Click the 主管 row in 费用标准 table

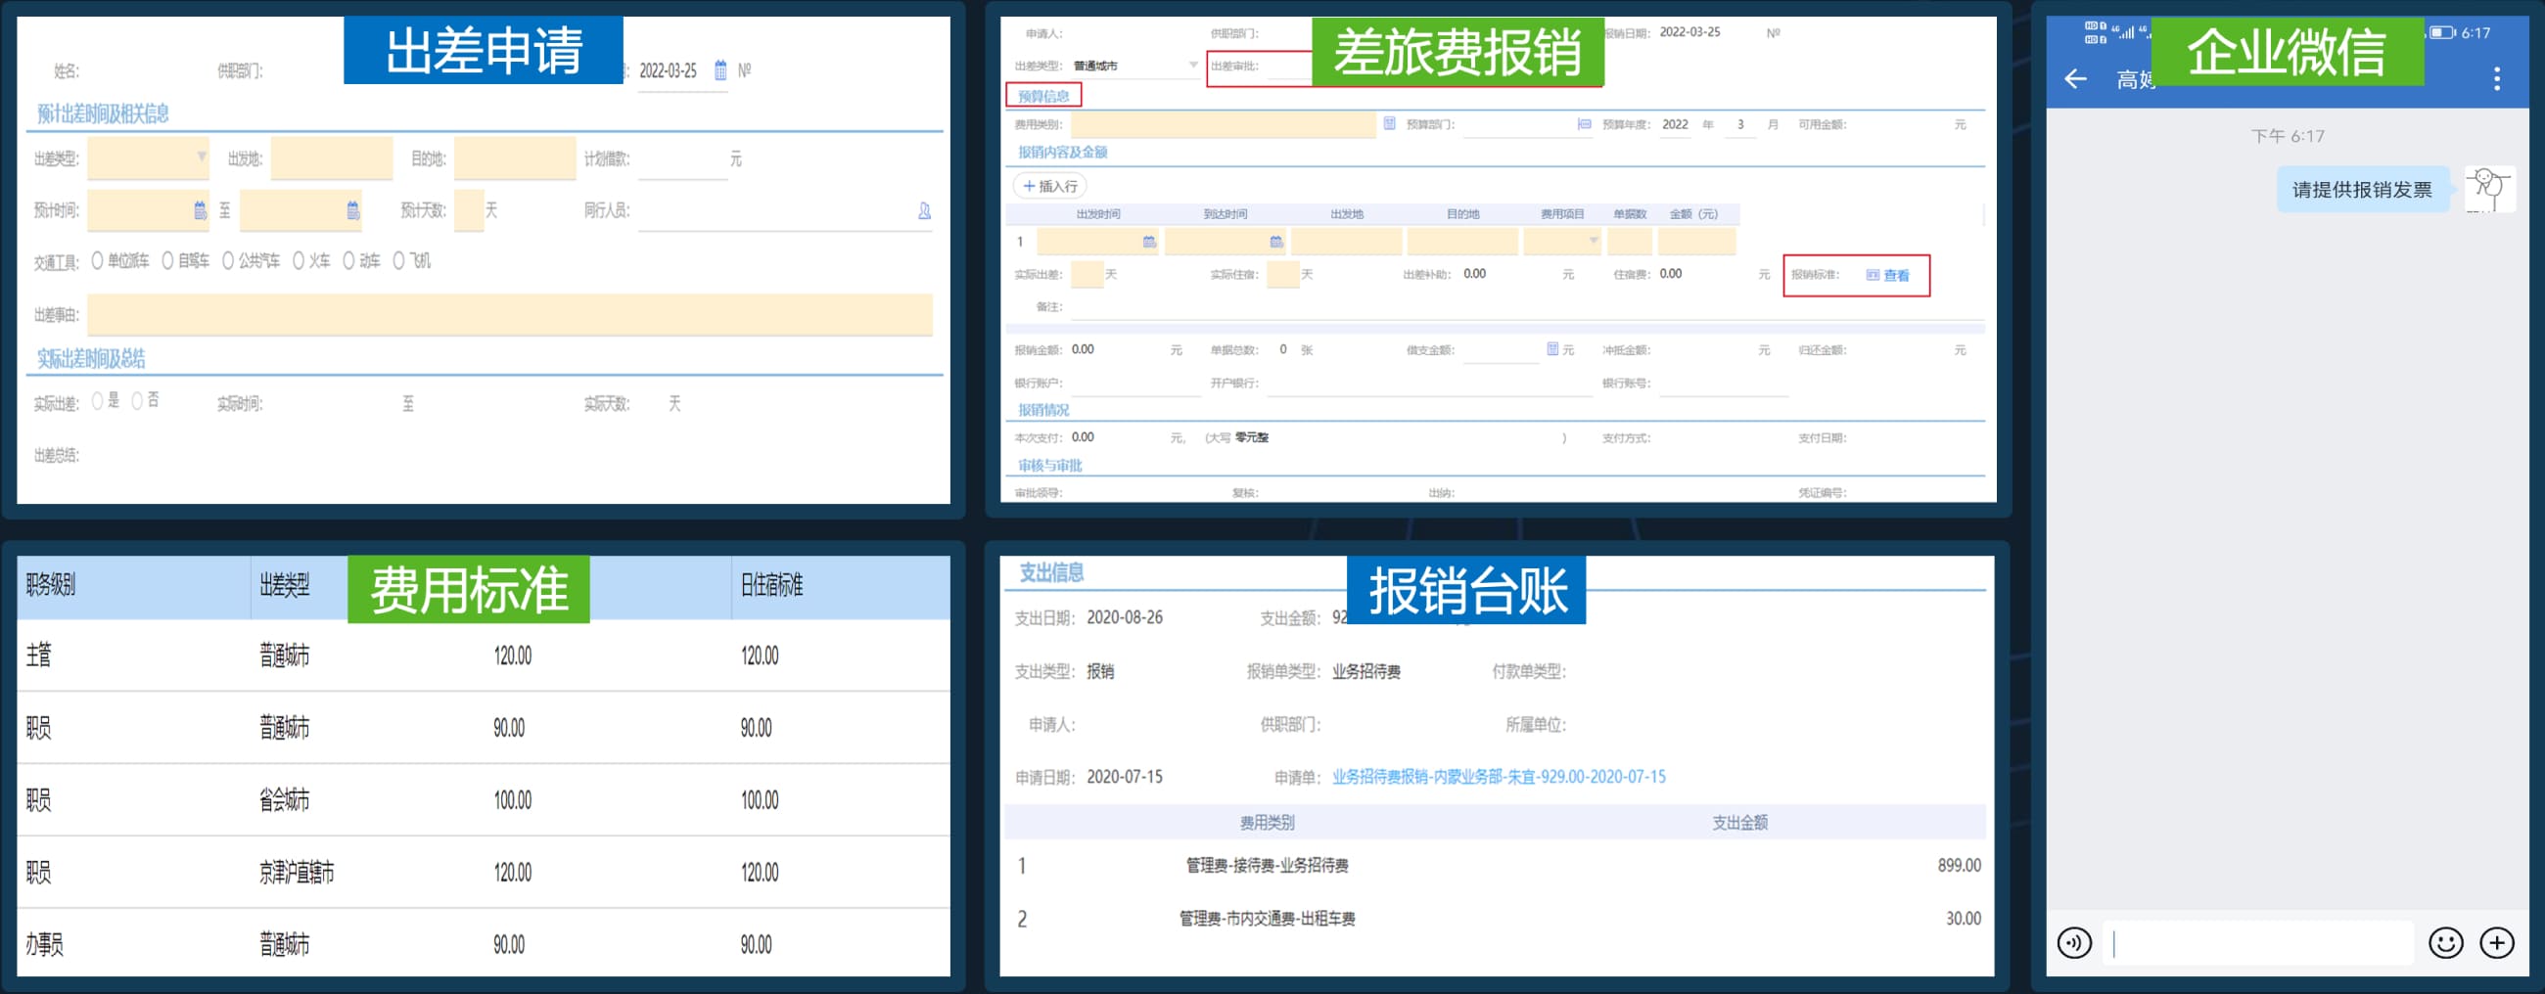(x=484, y=655)
